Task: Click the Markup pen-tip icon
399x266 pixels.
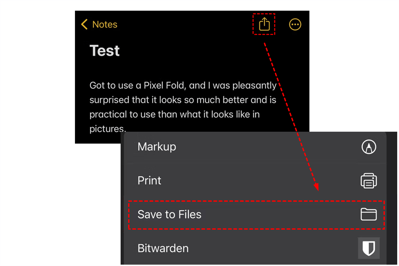Action: point(368,147)
